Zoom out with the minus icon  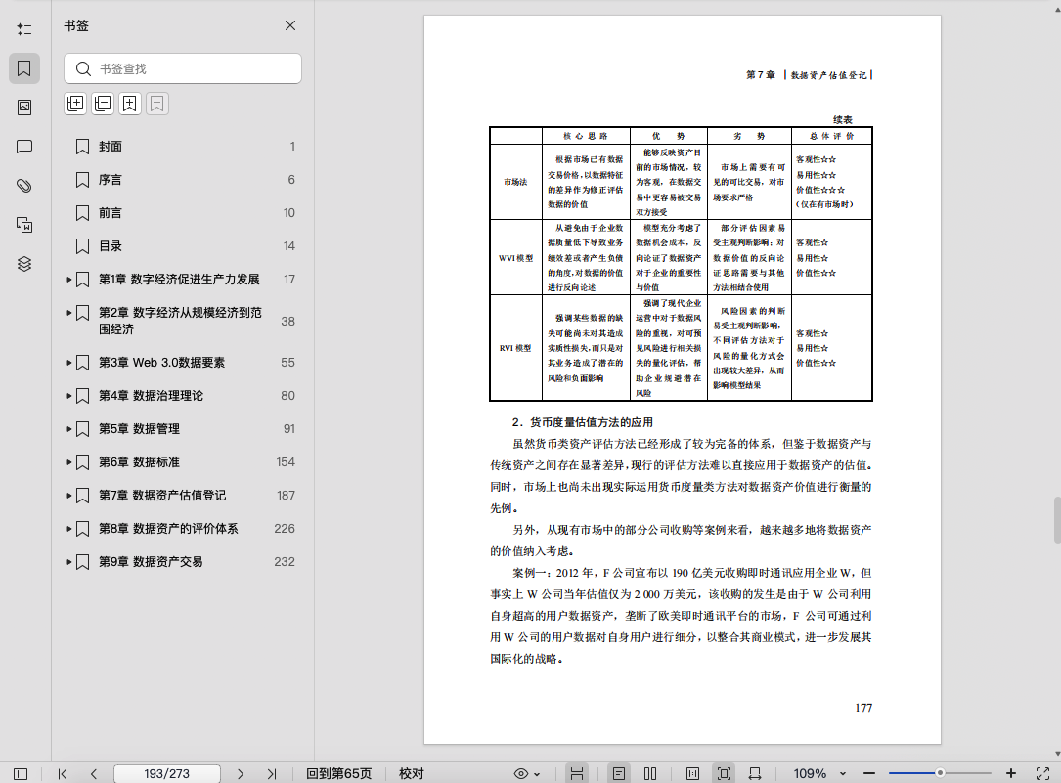point(869,773)
